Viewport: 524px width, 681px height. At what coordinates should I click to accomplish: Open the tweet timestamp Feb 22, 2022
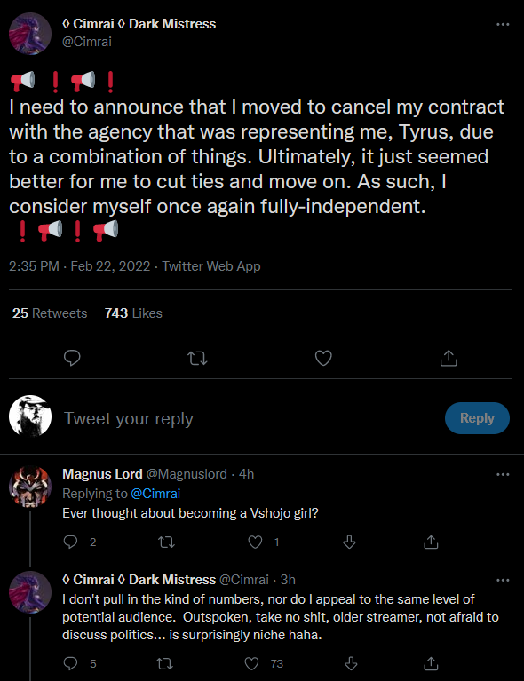110,265
